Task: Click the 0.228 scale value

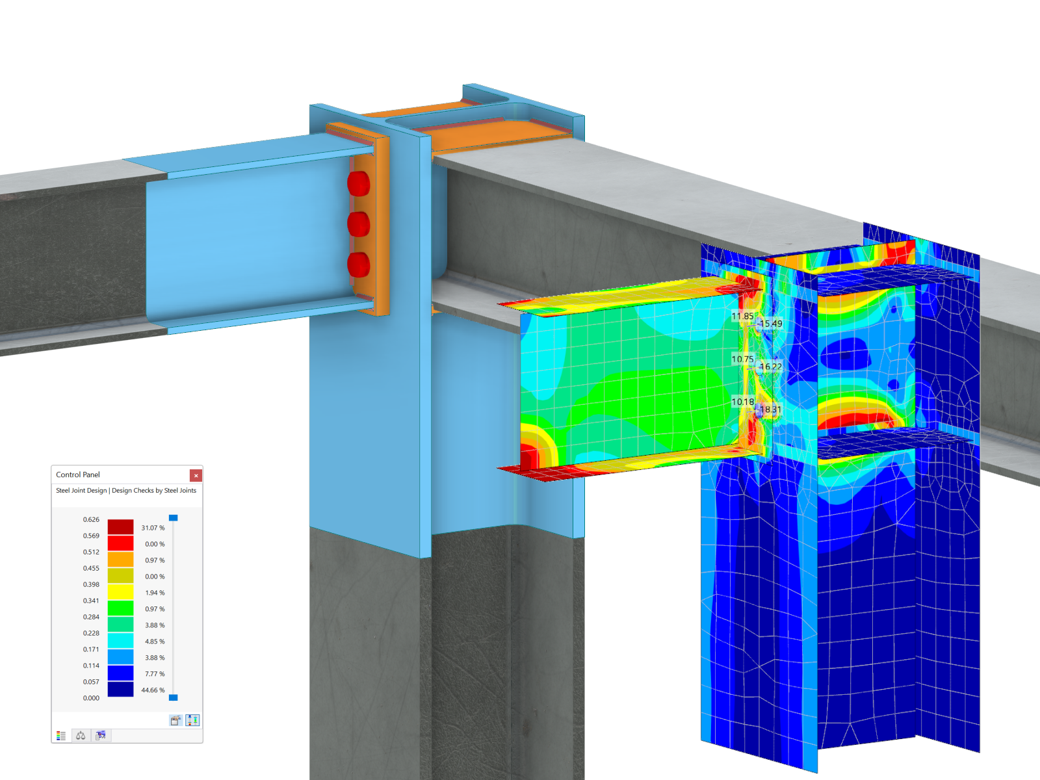Action: tap(91, 633)
